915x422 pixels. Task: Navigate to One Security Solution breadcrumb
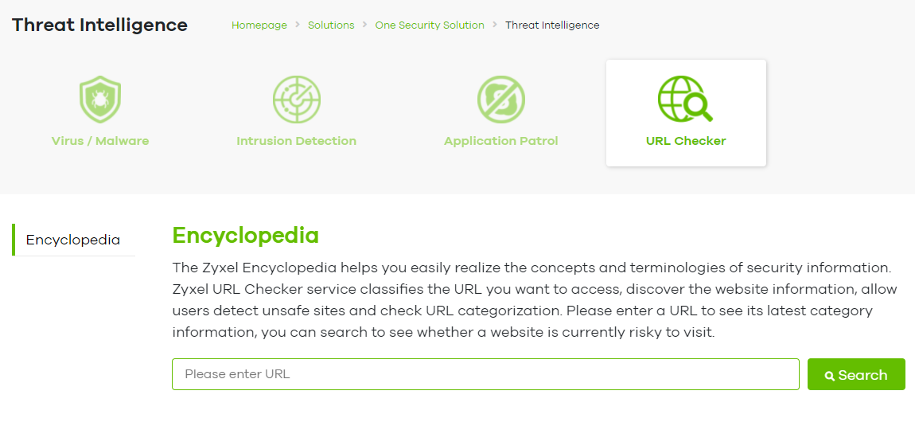coord(430,25)
